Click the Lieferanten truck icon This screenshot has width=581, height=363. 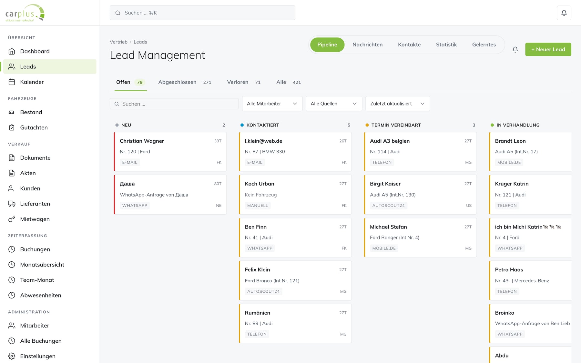click(x=12, y=204)
